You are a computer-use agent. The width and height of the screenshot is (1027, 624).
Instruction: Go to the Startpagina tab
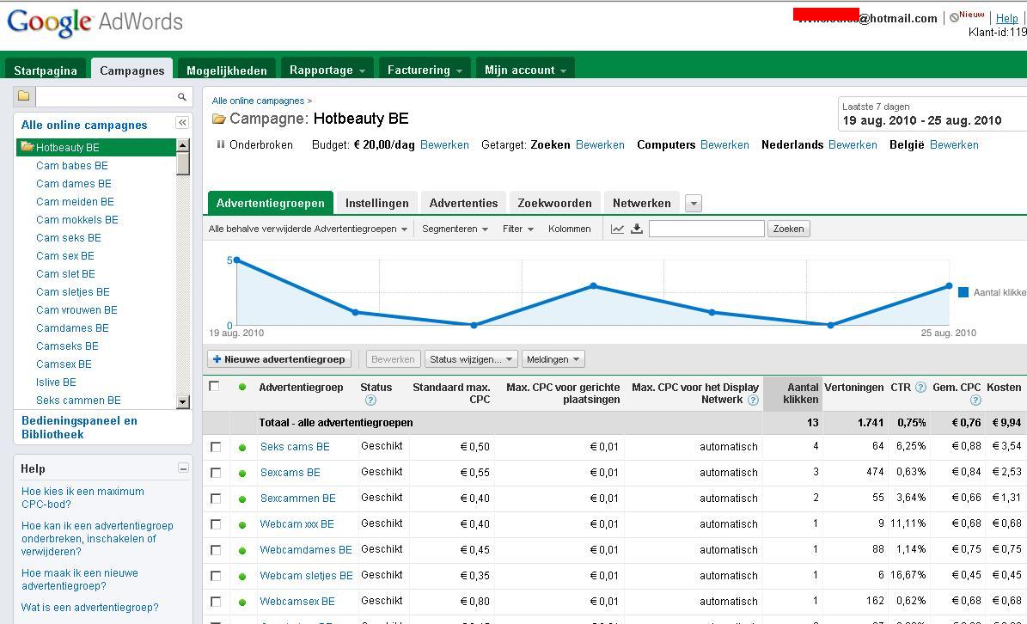46,70
